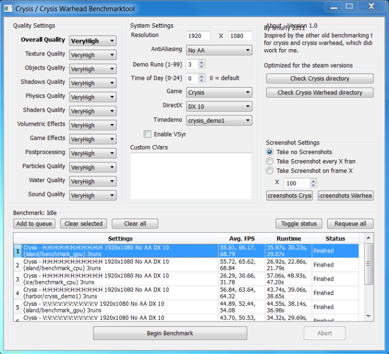
Task: Click Toggle status button
Action: click(299, 224)
